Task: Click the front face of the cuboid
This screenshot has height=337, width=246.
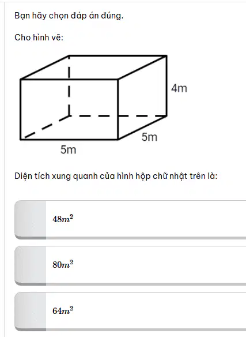Action: [x=69, y=110]
